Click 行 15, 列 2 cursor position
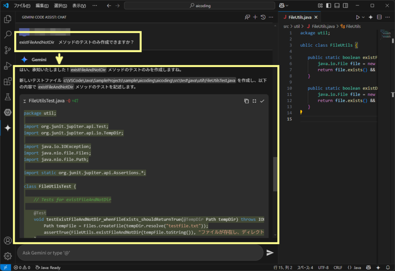Screen dimensions: 395x271 [x=283, y=268]
